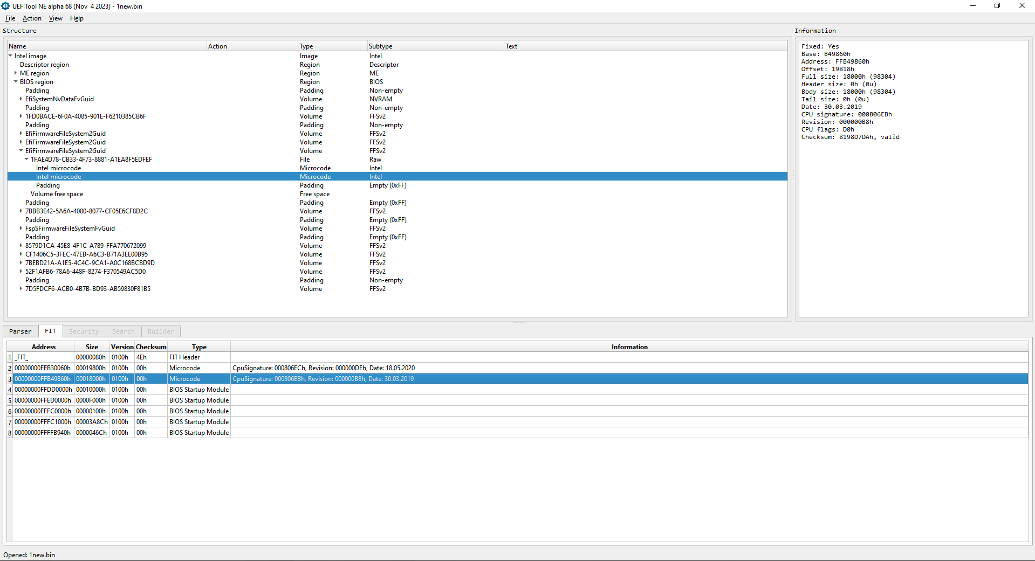Viewport: 1035px width, 561px height.
Task: Expand the ME region tree node
Action: point(16,73)
